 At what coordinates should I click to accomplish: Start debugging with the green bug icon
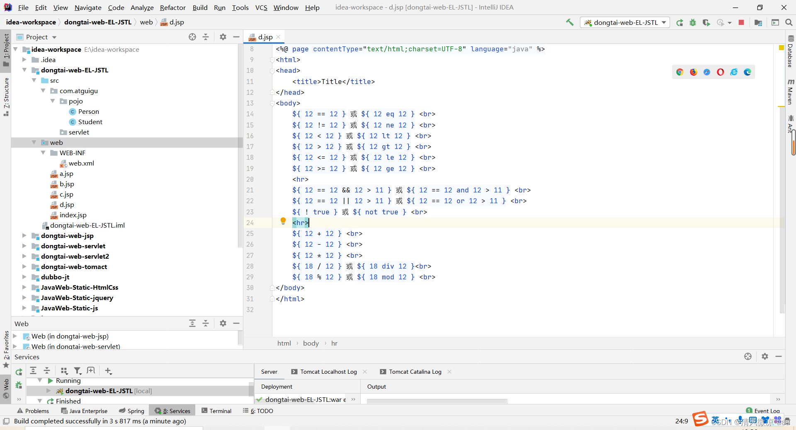[x=693, y=23]
